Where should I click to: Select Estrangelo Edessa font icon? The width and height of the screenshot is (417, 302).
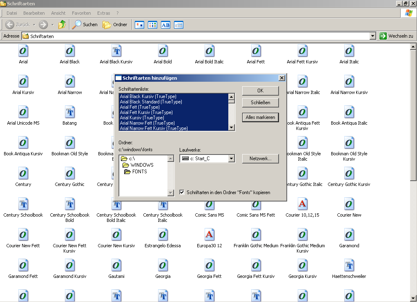pos(163,235)
